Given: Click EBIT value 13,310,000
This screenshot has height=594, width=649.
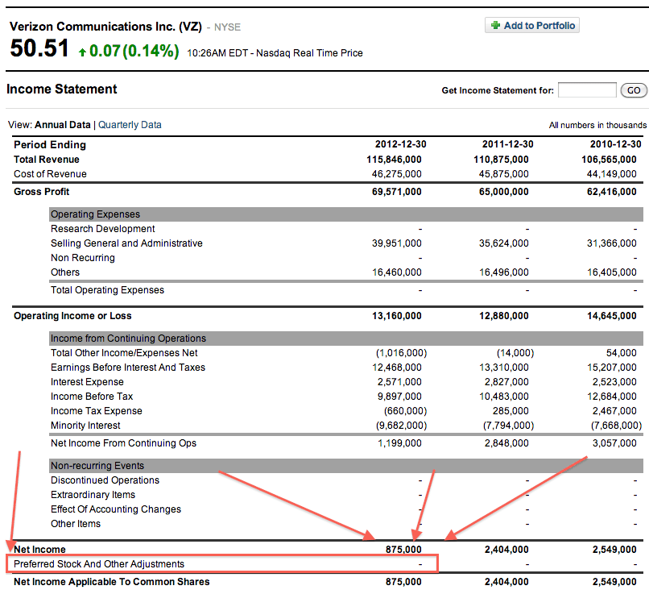Looking at the screenshot, I should point(504,368).
